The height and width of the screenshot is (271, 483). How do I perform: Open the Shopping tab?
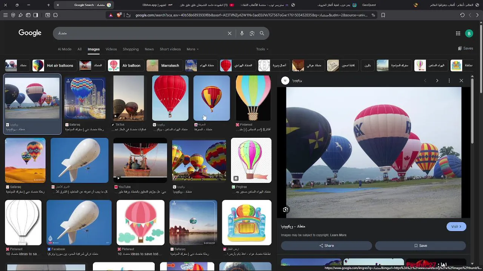click(131, 49)
